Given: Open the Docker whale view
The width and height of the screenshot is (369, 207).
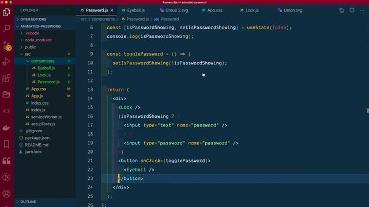Looking at the screenshot, I should coord(6,128).
